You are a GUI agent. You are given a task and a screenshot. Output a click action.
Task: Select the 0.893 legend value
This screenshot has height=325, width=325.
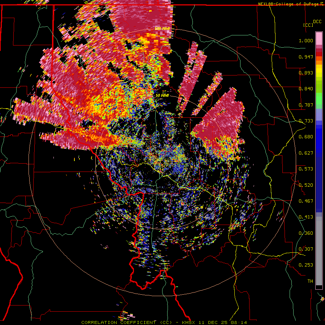[x=306, y=73]
